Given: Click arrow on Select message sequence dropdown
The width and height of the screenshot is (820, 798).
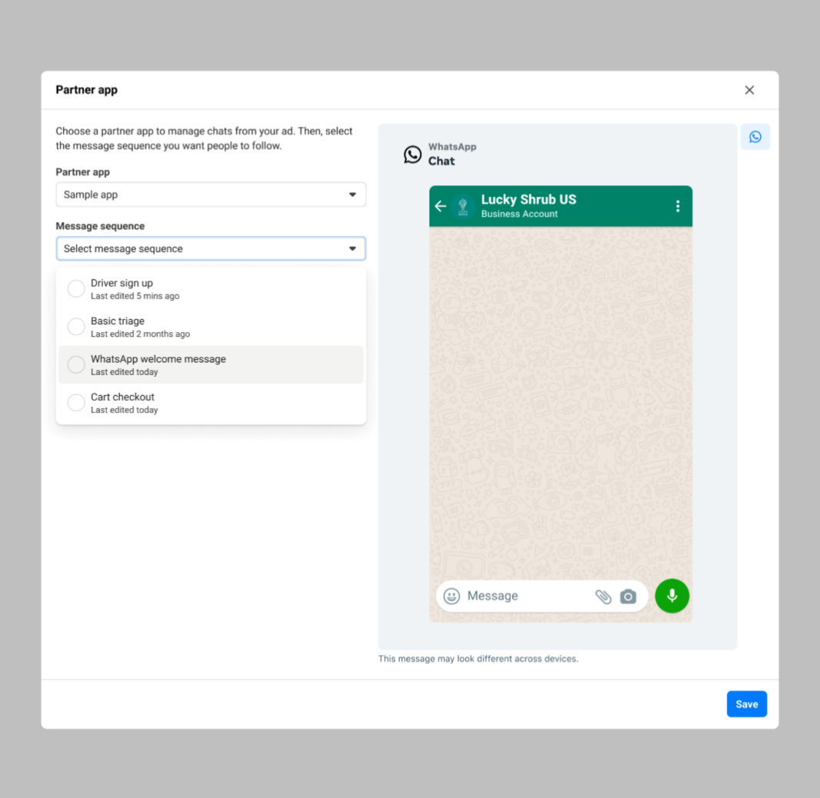Looking at the screenshot, I should 352,249.
